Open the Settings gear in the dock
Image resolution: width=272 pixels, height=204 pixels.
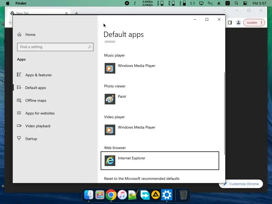tap(167, 195)
